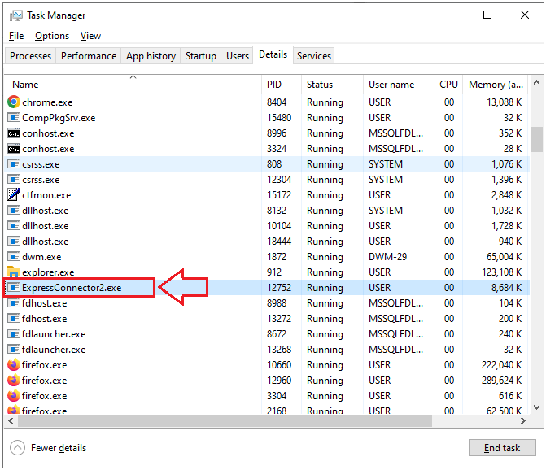Screen dimensions: 546x470
Task: Switch to the Processes tab
Action: [30, 56]
